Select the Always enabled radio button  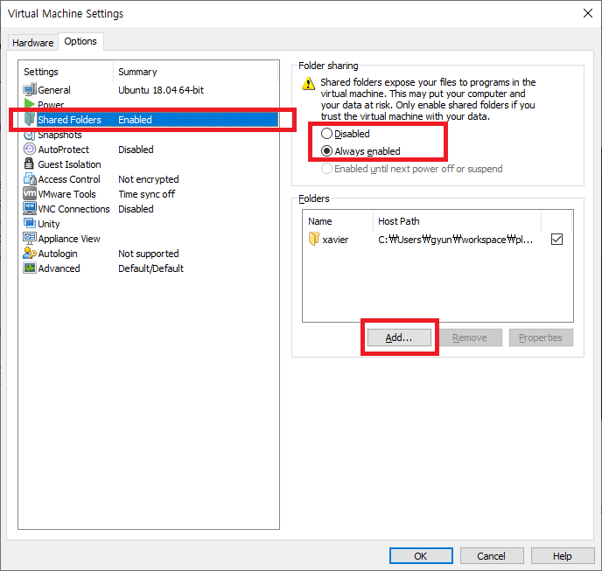pyautogui.click(x=326, y=151)
